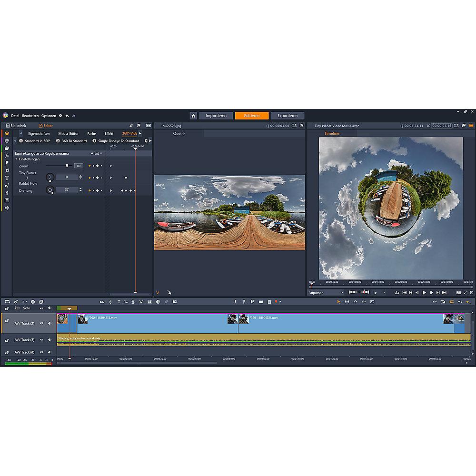Click the Importieren button

(x=216, y=116)
